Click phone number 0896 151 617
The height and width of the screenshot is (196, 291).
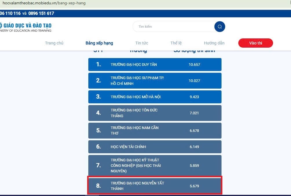(41, 13)
